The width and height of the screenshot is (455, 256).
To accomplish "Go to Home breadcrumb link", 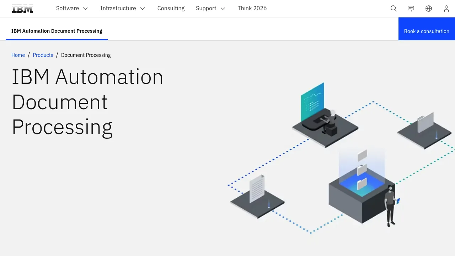I will coord(18,55).
